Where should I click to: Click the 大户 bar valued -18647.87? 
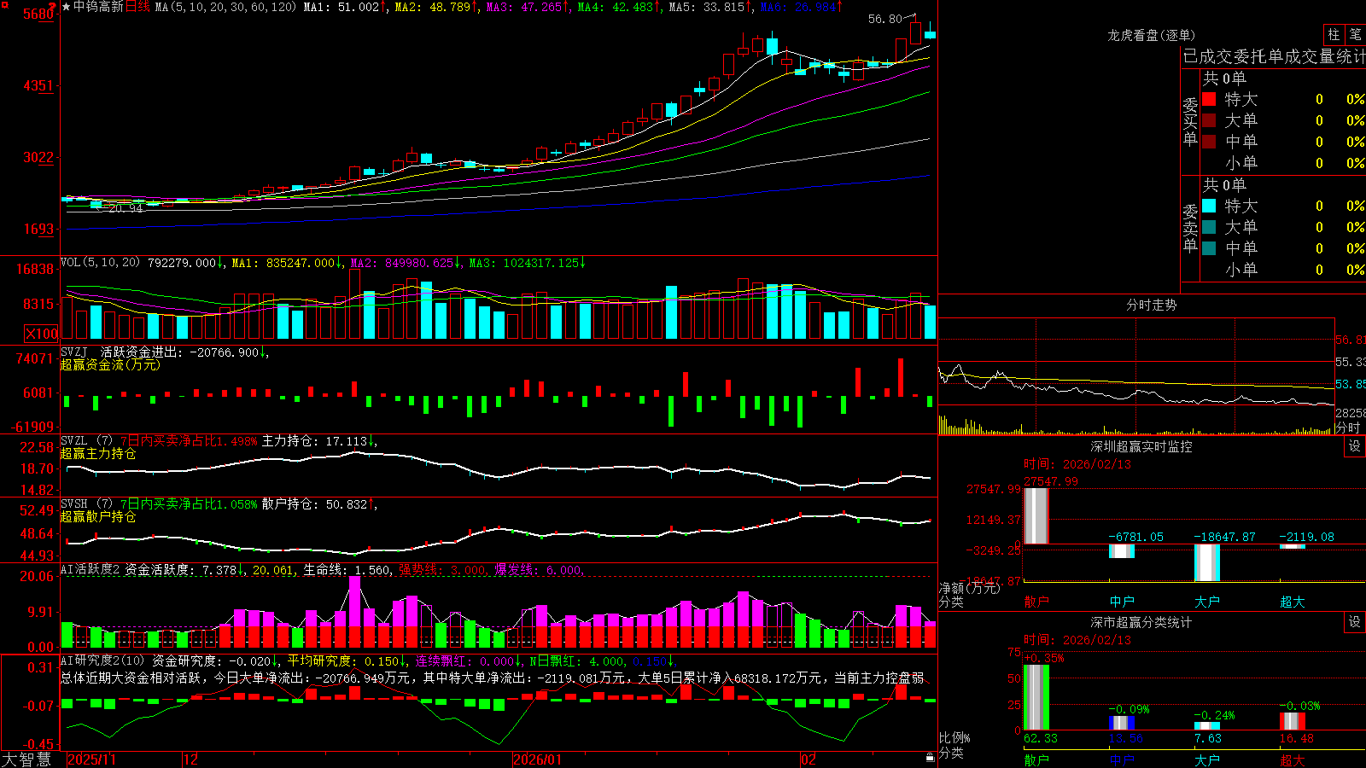[x=1207, y=562]
